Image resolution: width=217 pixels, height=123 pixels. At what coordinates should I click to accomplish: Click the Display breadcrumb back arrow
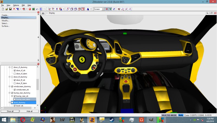[47, 13]
